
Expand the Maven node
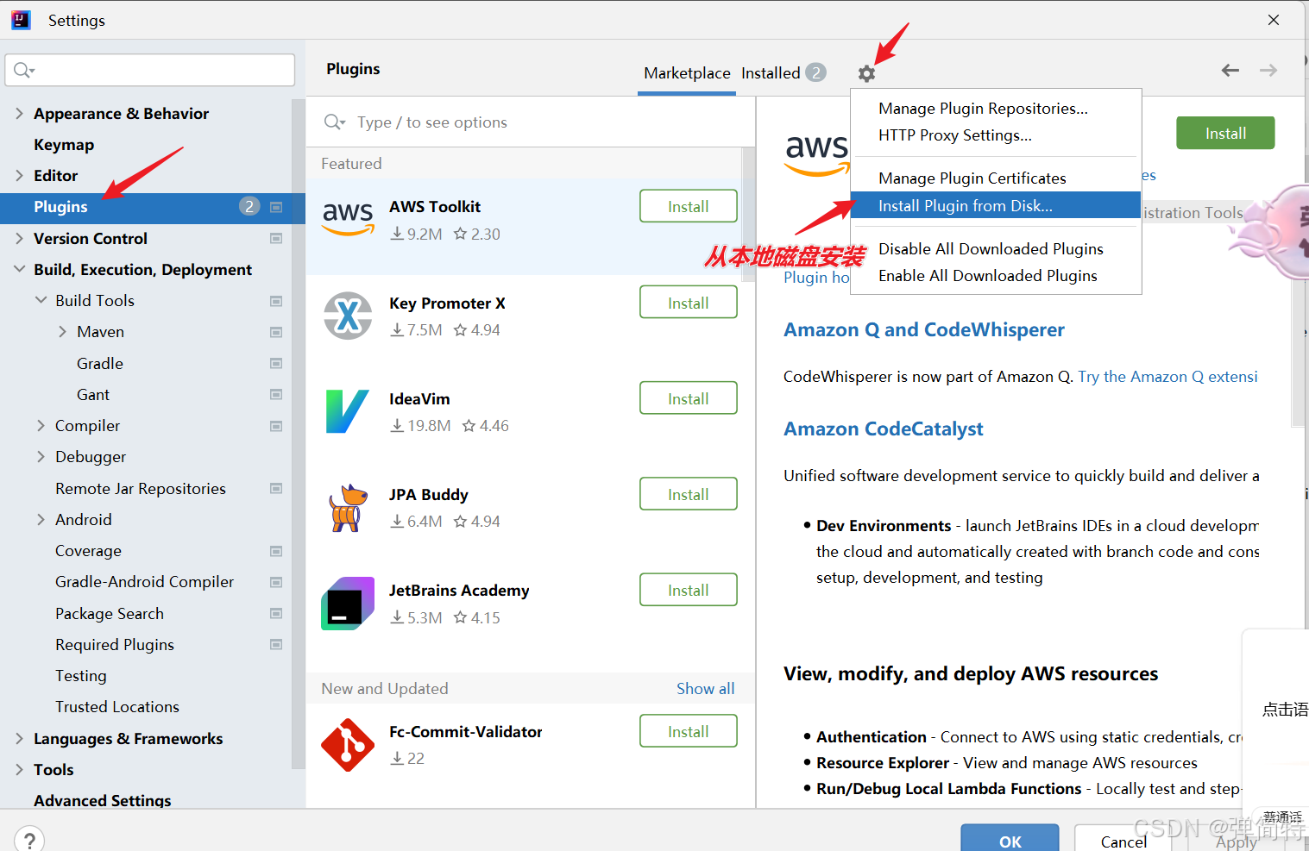click(62, 332)
